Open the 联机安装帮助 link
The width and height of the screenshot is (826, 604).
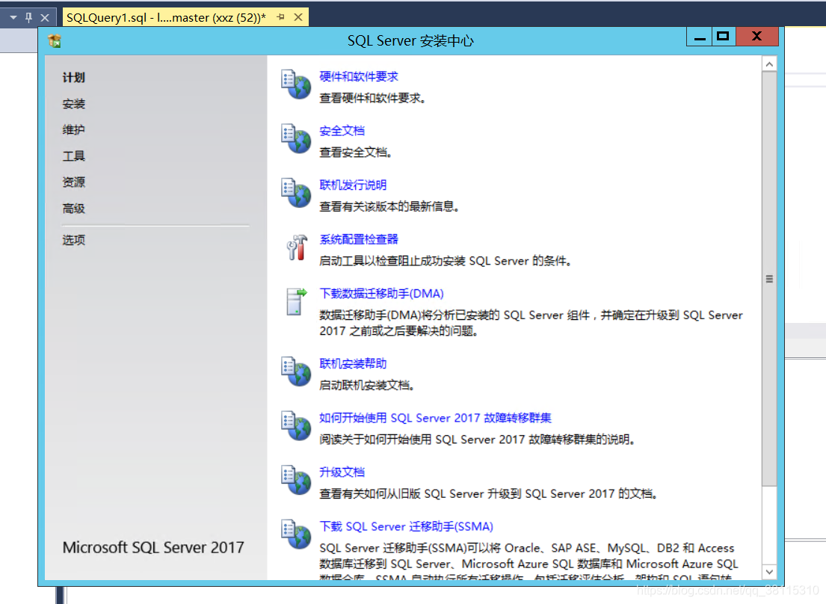[x=353, y=363]
